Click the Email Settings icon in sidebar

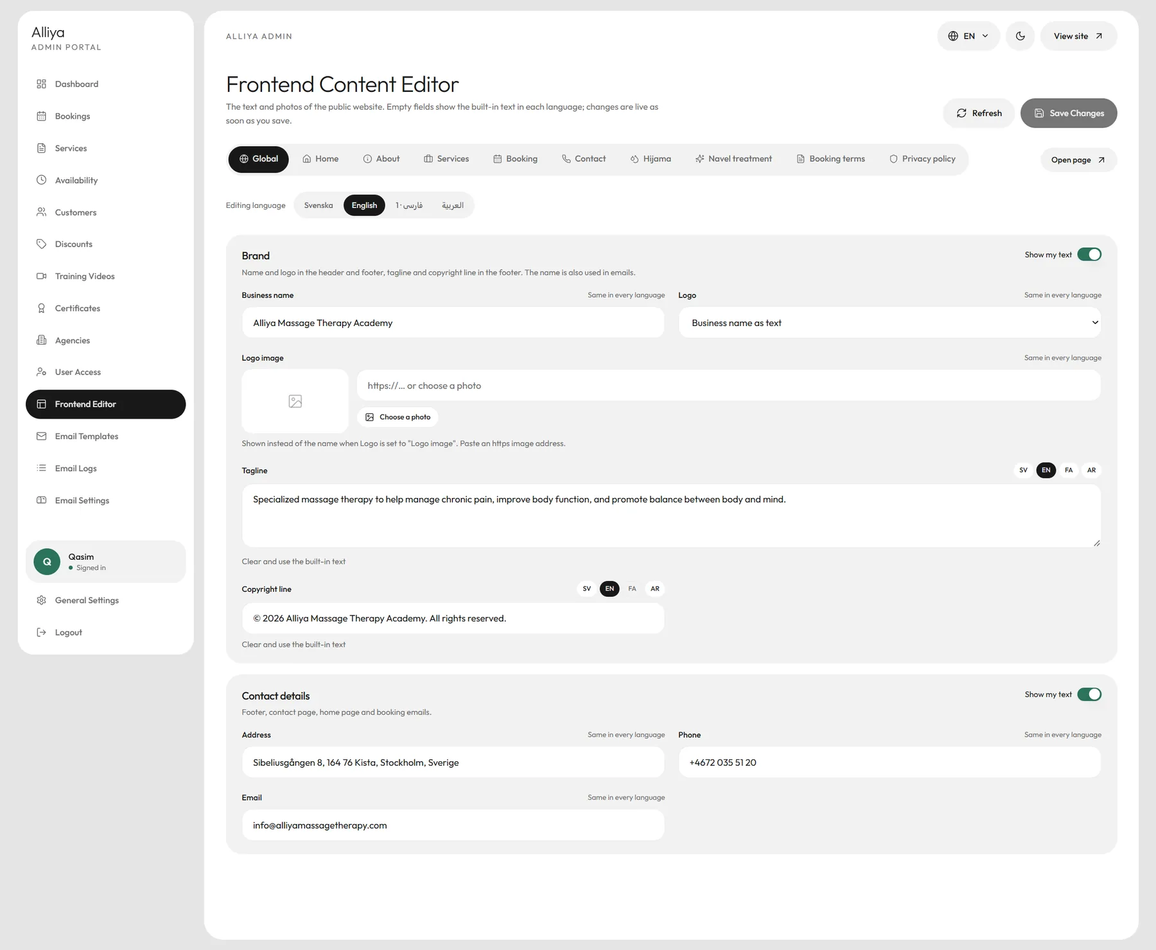(x=42, y=501)
